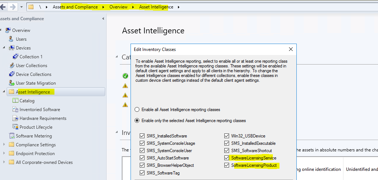
Task: Collapse the Asset Intelligence tree node
Action: tap(4, 92)
